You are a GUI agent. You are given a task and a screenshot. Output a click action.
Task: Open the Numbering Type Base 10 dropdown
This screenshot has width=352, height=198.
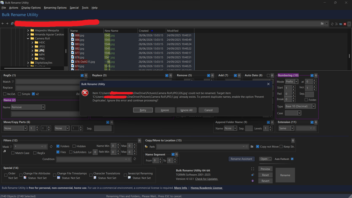[x=300, y=106]
